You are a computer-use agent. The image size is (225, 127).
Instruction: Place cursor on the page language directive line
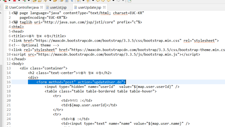tap(77, 13)
